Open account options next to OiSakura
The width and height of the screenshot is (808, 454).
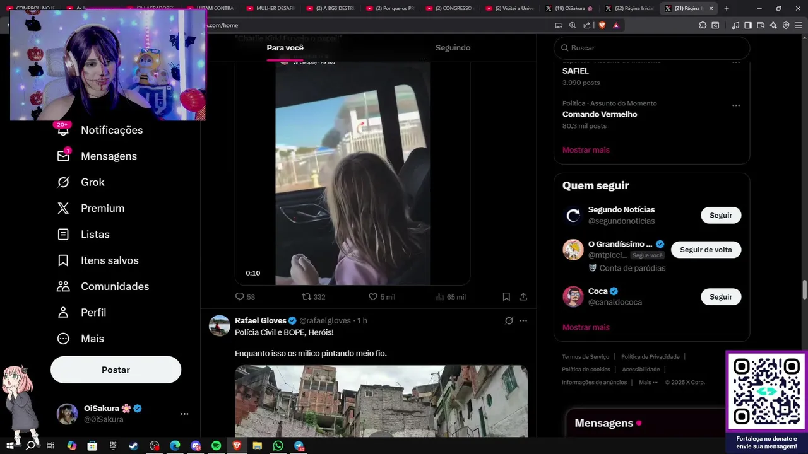point(184,414)
